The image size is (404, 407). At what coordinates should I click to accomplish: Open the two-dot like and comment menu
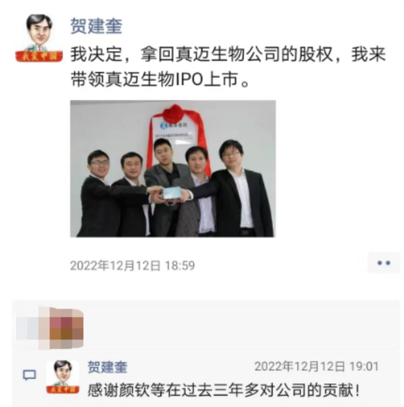point(384,263)
